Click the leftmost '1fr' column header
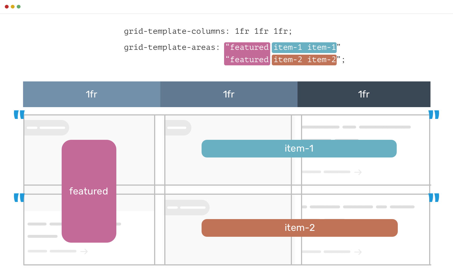Image resolution: width=453 pixels, height=278 pixels. click(x=91, y=94)
